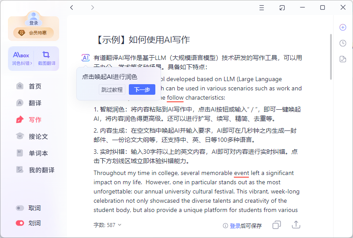Open the 会员特惠 member offer button

(x=34, y=33)
